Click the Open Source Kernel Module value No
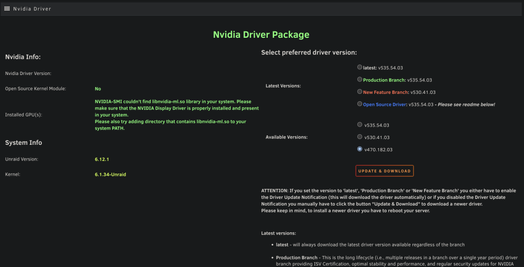The height and width of the screenshot is (267, 524). (x=98, y=89)
